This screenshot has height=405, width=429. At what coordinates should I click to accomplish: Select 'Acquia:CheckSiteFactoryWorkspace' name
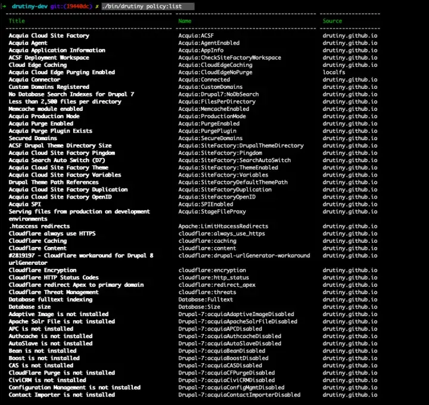230,58
